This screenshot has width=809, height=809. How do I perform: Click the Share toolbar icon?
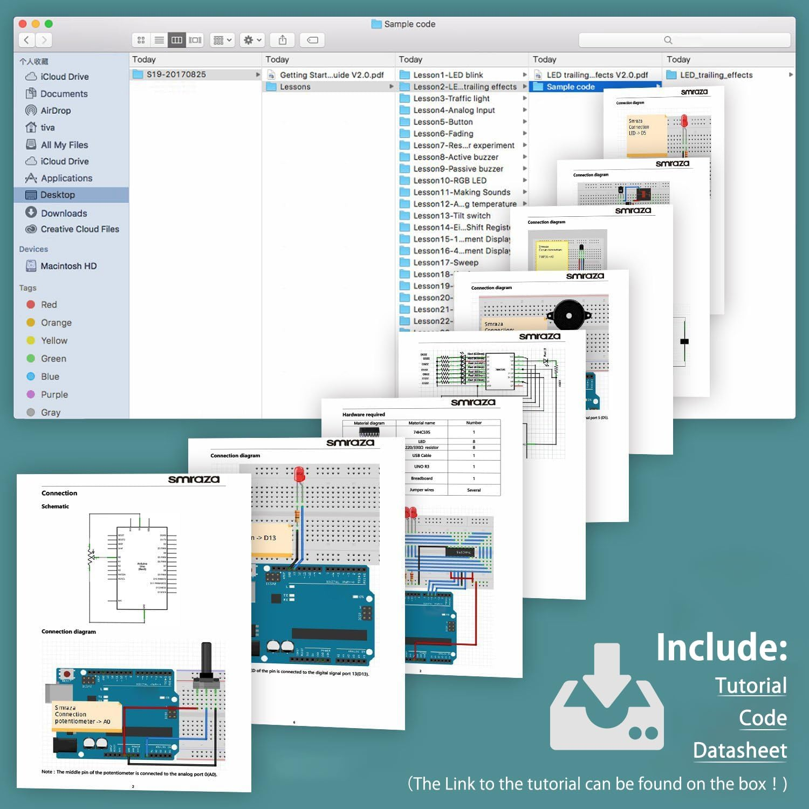(283, 39)
